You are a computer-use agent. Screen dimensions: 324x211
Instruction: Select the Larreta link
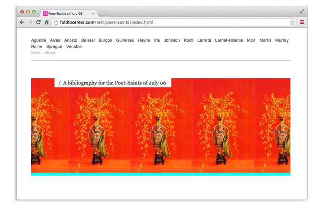tap(204, 40)
